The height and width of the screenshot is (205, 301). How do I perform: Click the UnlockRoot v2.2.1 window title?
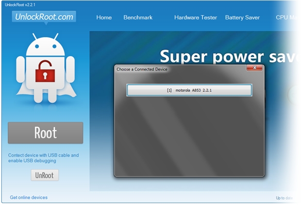point(21,4)
